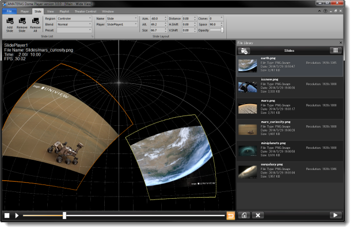This screenshot has height=231, width=354.
Task: Select ourgalaxy.png thumbnail
Action: (248, 172)
